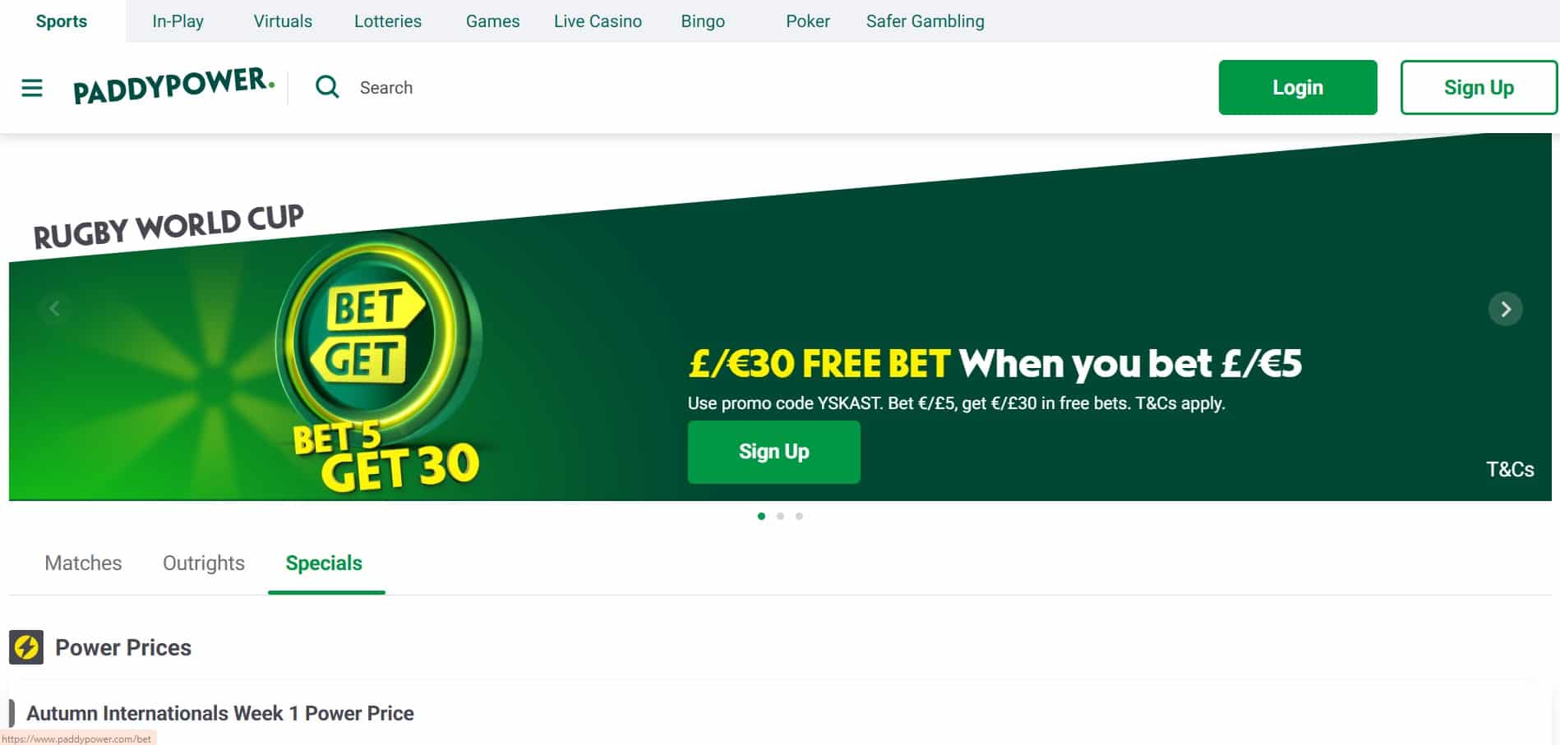The image size is (1560, 745).
Task: Select the third carousel dot
Action: coord(799,516)
